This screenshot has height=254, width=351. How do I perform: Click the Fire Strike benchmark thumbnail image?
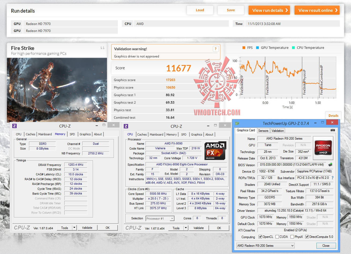pyautogui.click(x=57, y=90)
